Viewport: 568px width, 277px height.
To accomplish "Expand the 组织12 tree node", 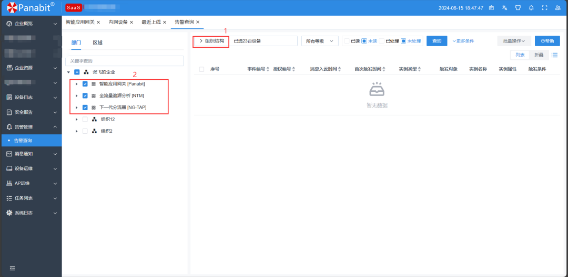I will click(76, 119).
